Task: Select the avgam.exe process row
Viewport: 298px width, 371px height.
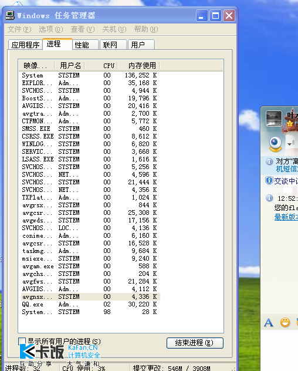Action: tap(90, 266)
